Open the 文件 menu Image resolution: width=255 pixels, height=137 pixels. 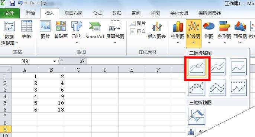(x=9, y=13)
